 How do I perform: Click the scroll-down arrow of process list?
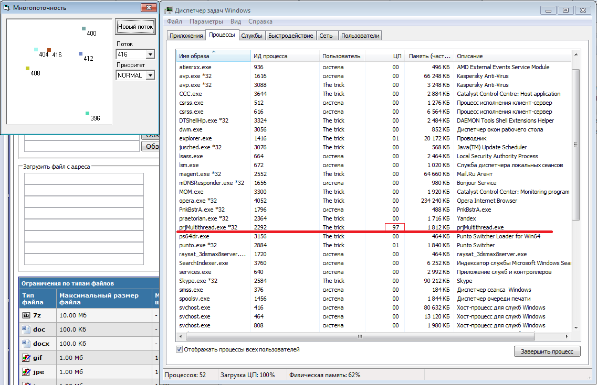pyautogui.click(x=575, y=328)
